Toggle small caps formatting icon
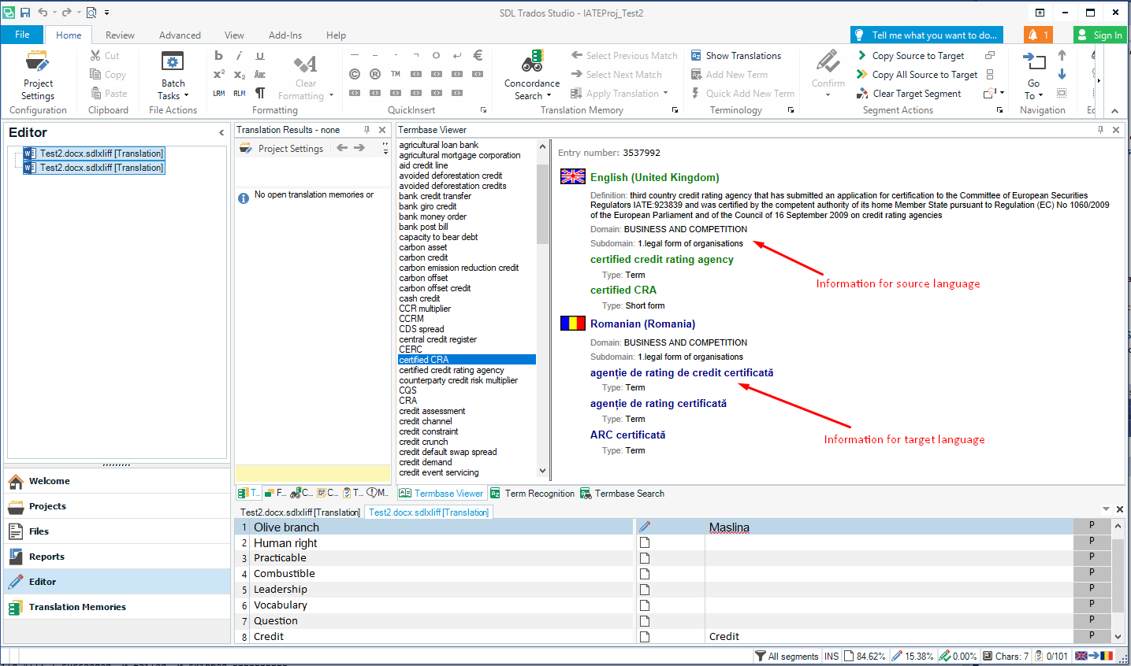The image size is (1131, 666). click(260, 74)
